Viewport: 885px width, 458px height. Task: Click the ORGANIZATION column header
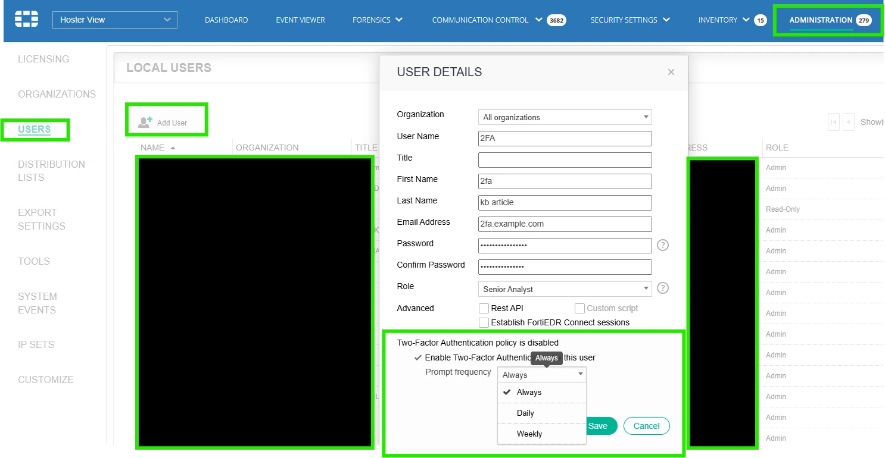(267, 148)
